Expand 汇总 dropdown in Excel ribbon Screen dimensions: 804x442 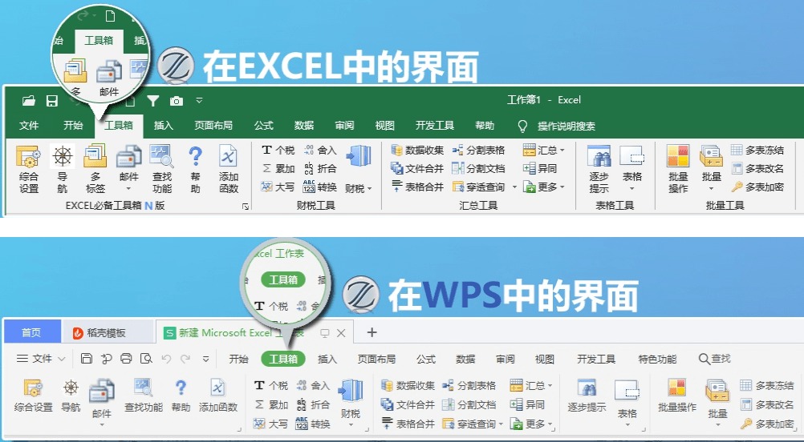[x=562, y=151]
